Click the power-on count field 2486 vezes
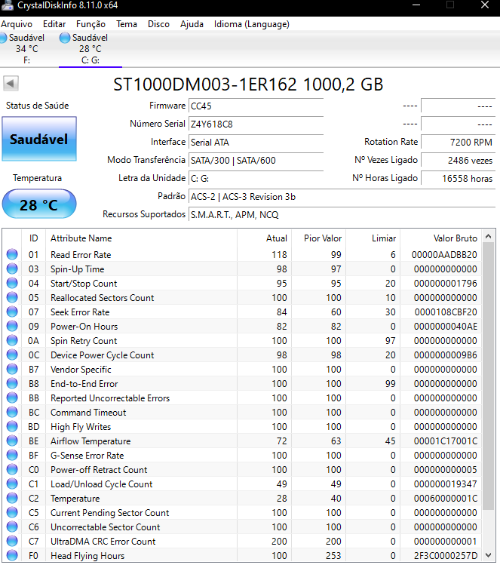The image size is (500, 565). click(x=459, y=161)
